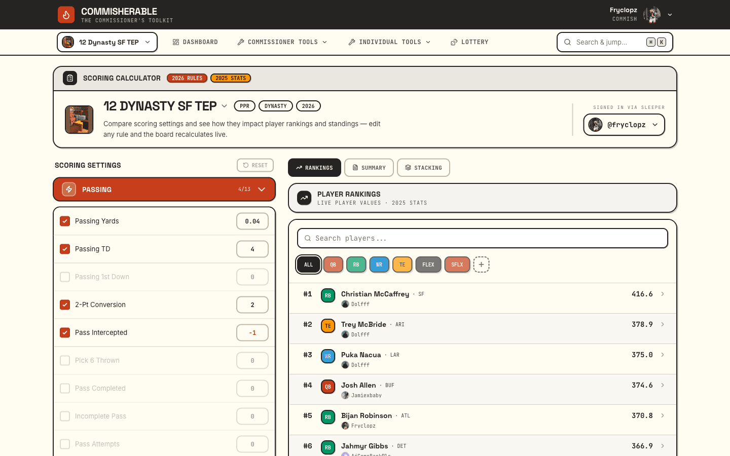Viewport: 730px width, 456px height.
Task: Uncheck the Pass Intercepted checkbox
Action: pyautogui.click(x=65, y=332)
